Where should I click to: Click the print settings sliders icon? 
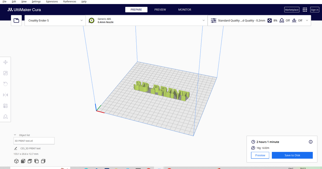click(x=214, y=20)
